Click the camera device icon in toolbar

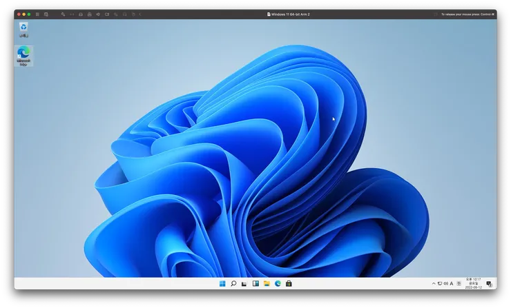107,14
